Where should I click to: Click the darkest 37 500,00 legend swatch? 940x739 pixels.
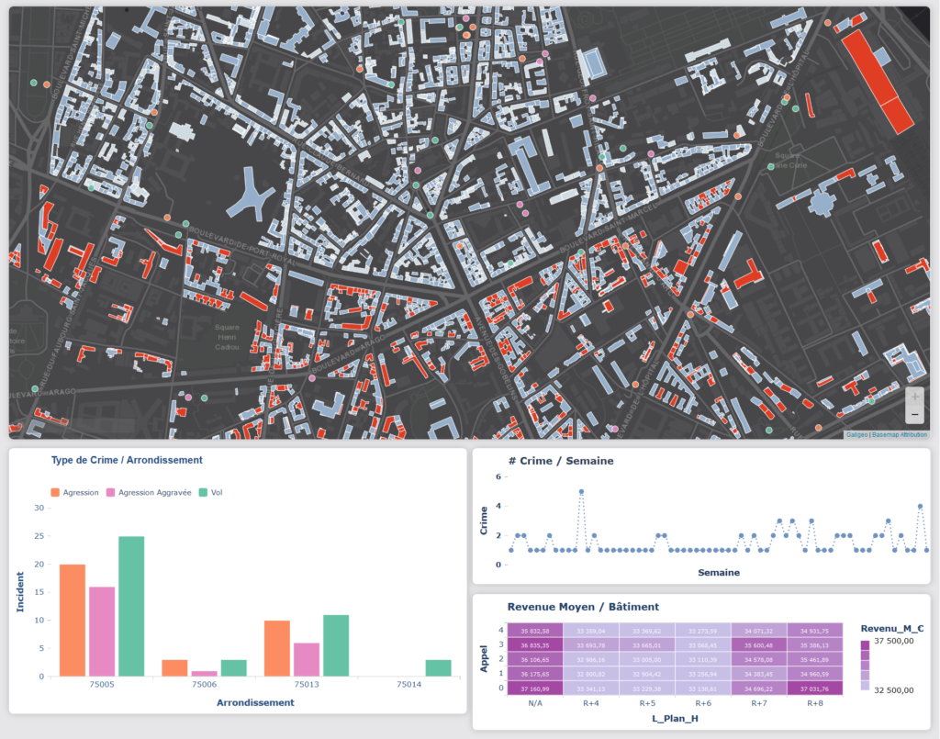[x=865, y=645]
